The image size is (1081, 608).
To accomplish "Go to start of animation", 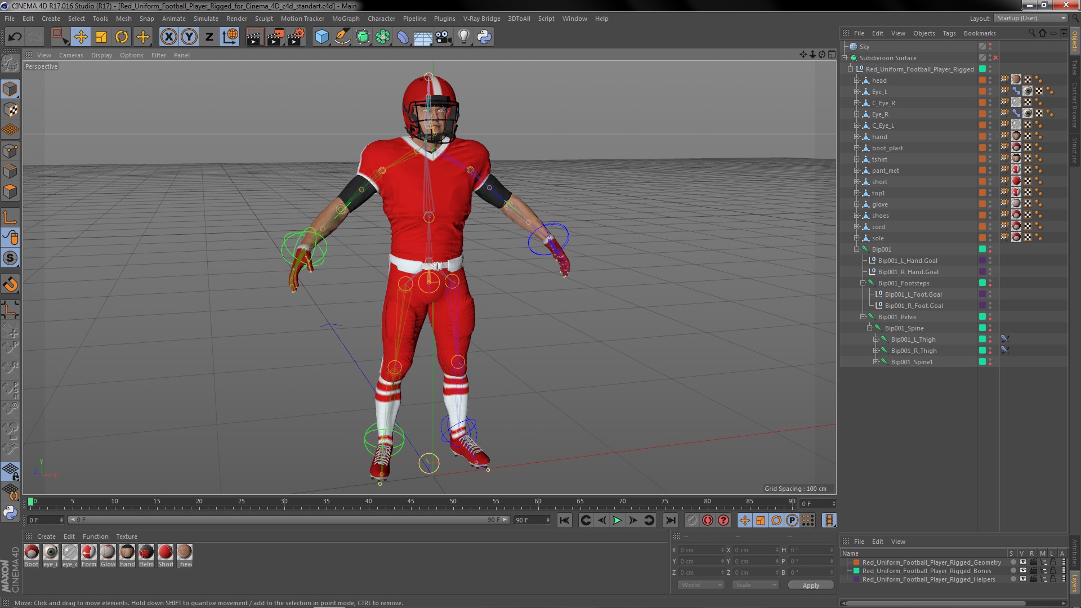I will pyautogui.click(x=565, y=520).
